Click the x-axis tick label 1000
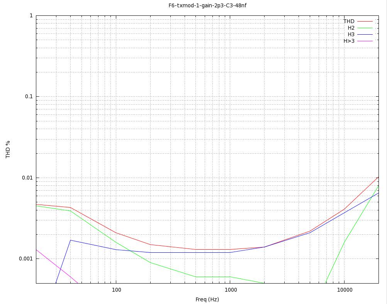 [231, 290]
